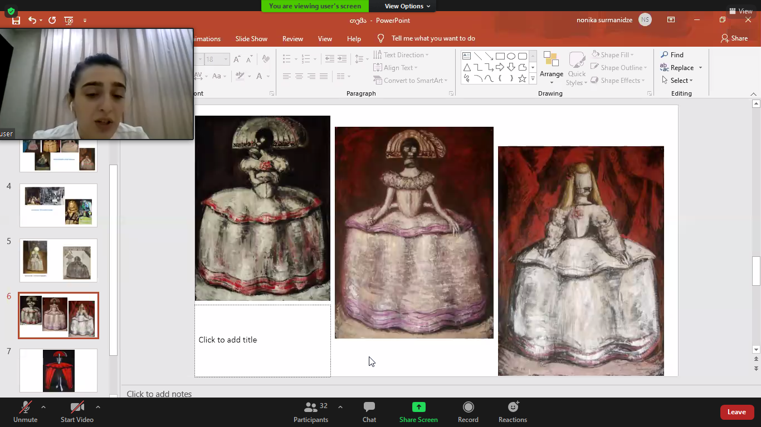
Task: Expand audio options caret beside Unmute
Action: (43, 407)
